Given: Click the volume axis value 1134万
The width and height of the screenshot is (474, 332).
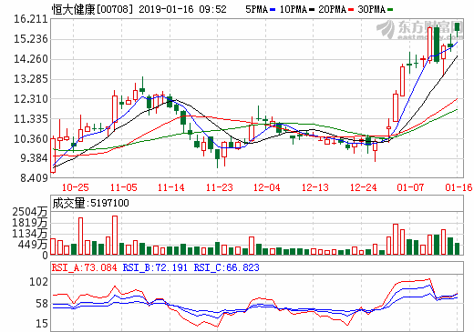Looking at the screenshot, I should click(x=30, y=234).
